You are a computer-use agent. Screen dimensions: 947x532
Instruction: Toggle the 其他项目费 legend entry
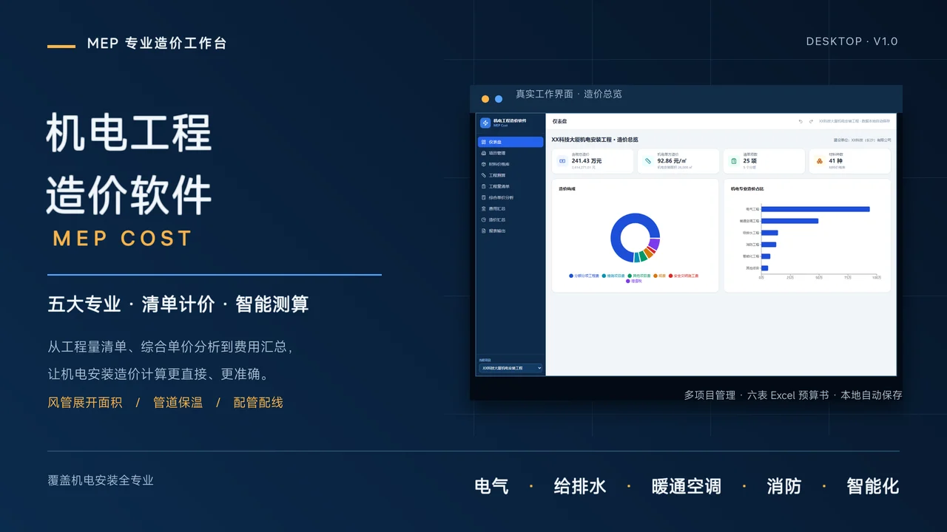(639, 276)
